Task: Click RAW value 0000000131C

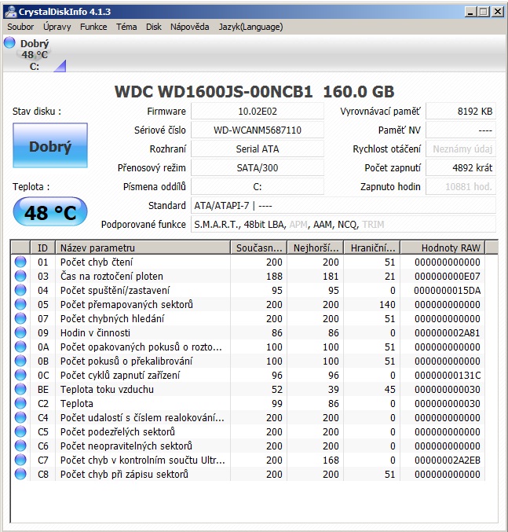Action: click(x=448, y=376)
